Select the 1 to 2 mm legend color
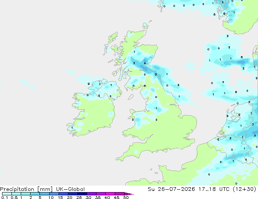The height and width of the screenshot is (199, 258). pyautogui.click(x=26, y=194)
